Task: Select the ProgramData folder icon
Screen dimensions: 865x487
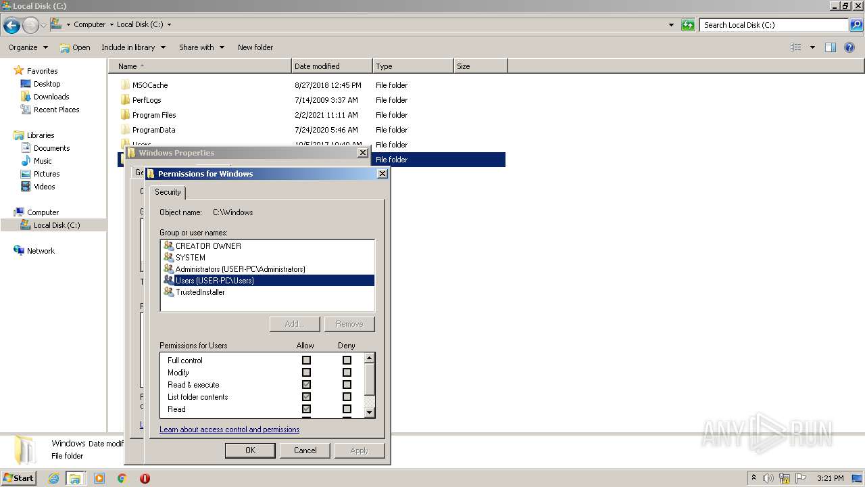Action: 125,130
